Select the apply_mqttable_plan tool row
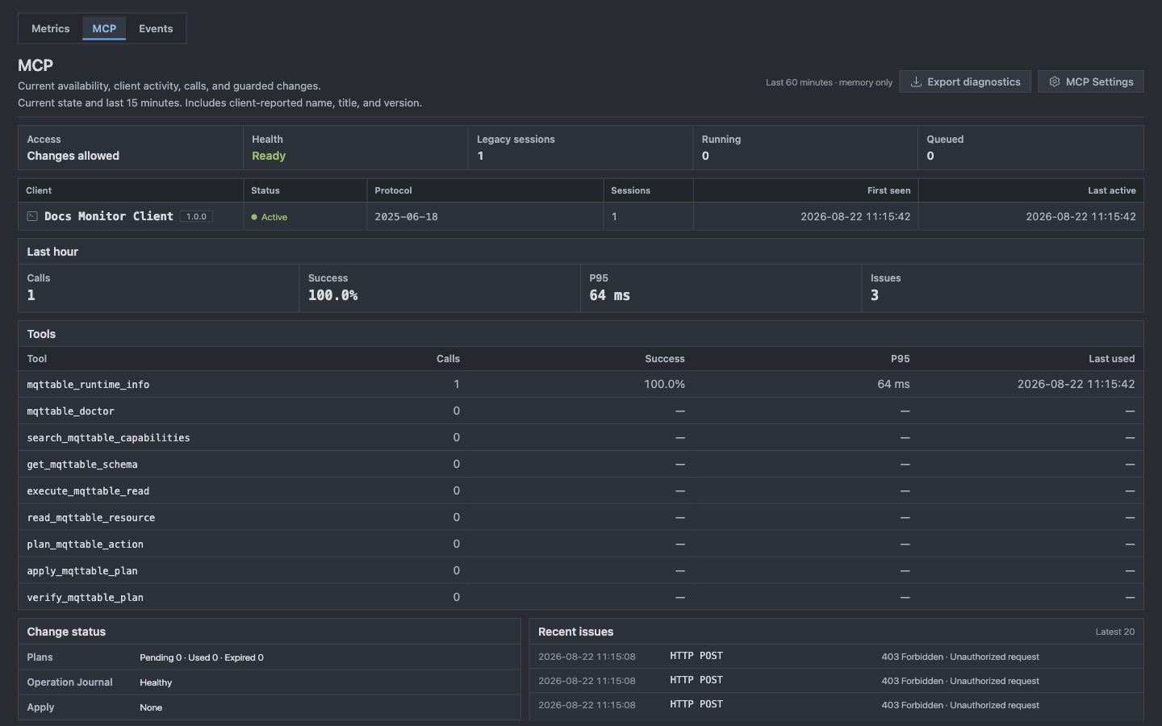The height and width of the screenshot is (726, 1162). click(581, 570)
